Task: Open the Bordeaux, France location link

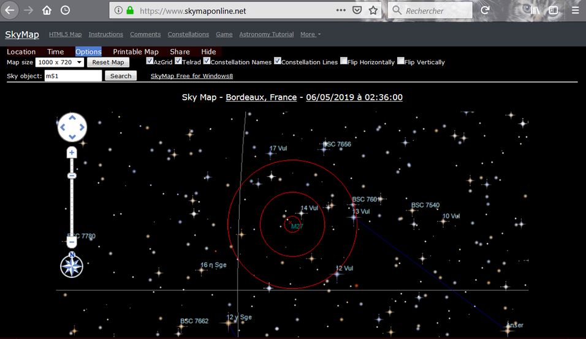Action: click(x=261, y=97)
